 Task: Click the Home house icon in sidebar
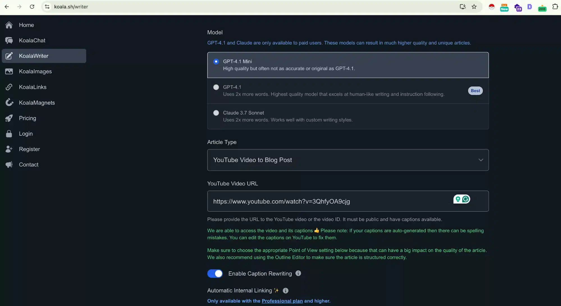[x=9, y=25]
